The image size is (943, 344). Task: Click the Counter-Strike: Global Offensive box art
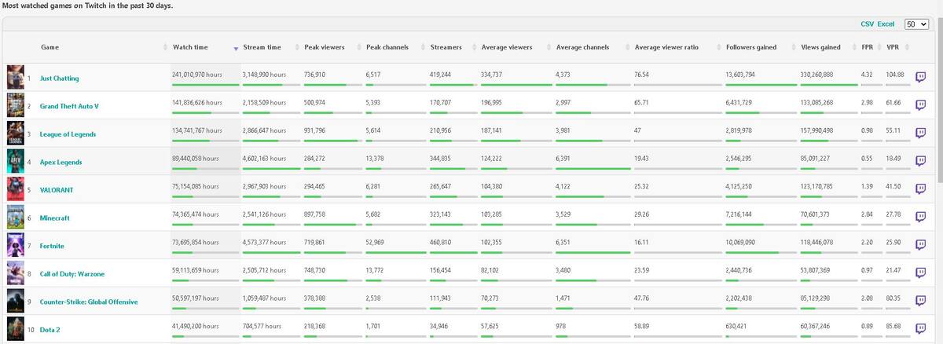pyautogui.click(x=16, y=300)
